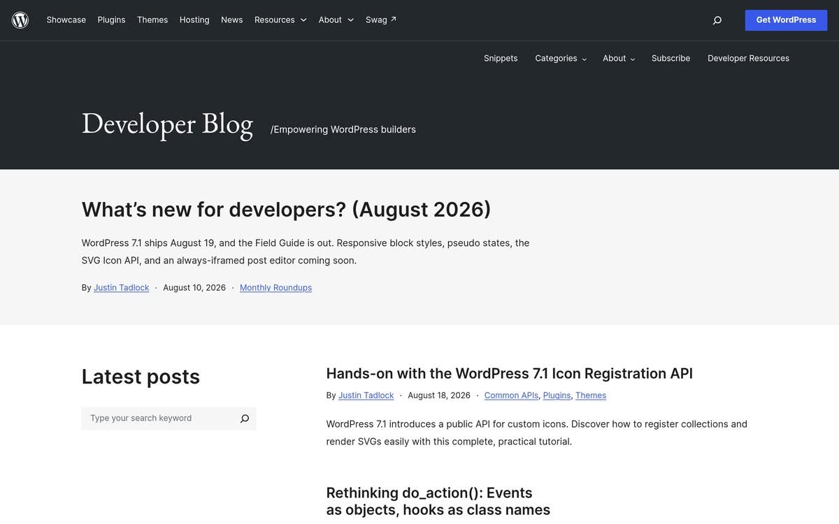Open the Monthly Roundups category link
Image resolution: width=839 pixels, height=524 pixels.
[x=275, y=288]
